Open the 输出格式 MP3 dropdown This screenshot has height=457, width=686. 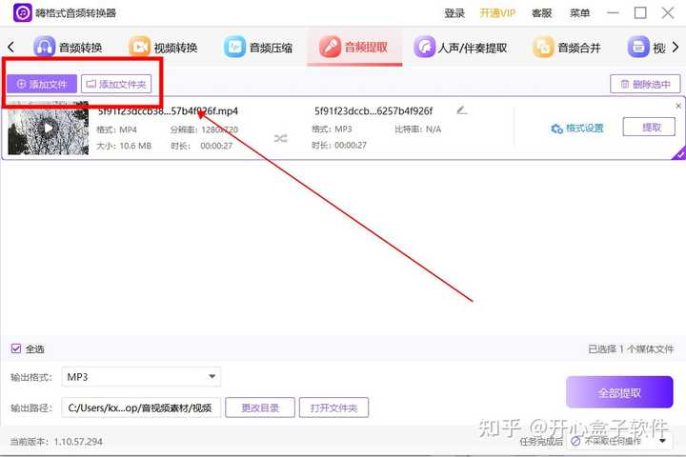point(141,376)
